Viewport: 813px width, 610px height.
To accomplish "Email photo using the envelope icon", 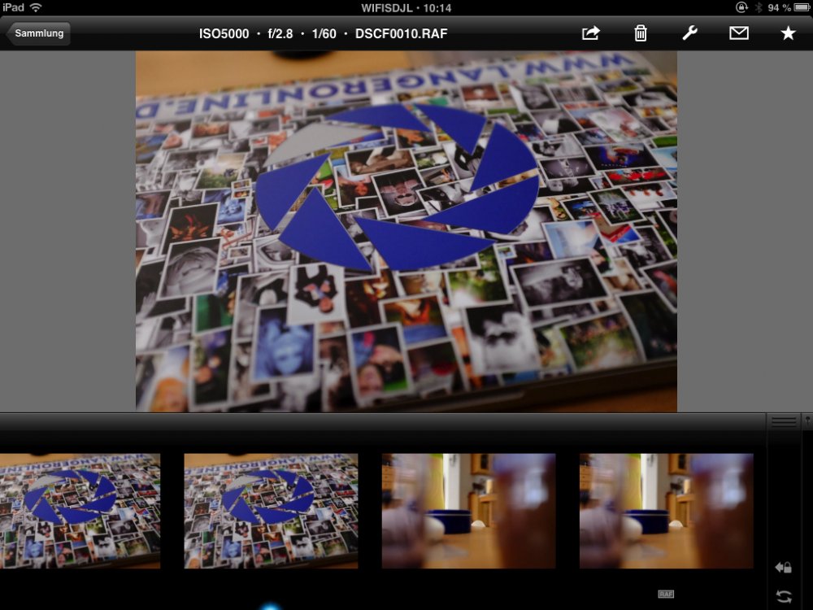I will 738,33.
